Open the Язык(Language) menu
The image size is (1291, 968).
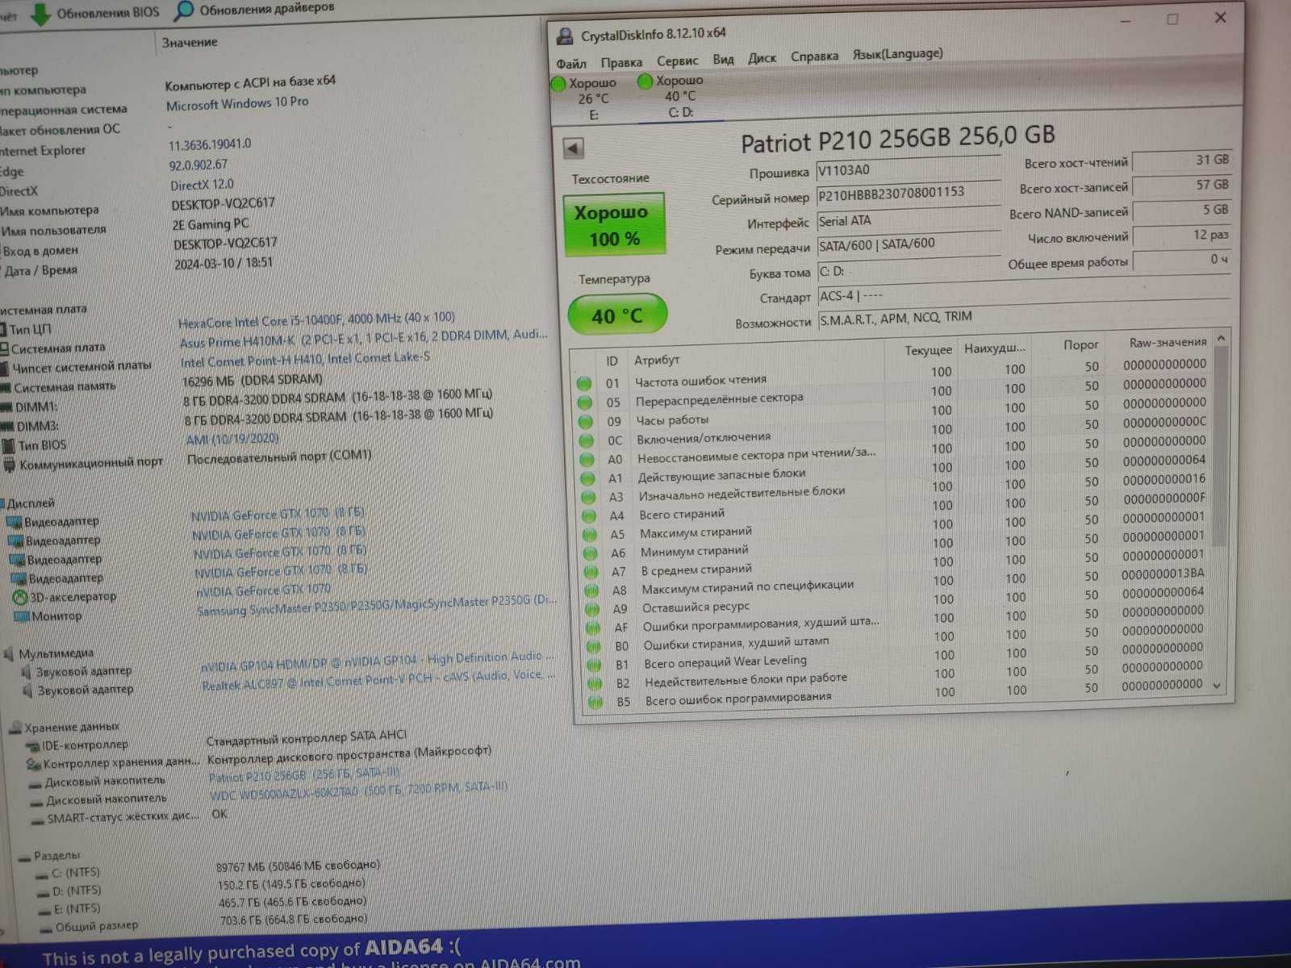897,53
